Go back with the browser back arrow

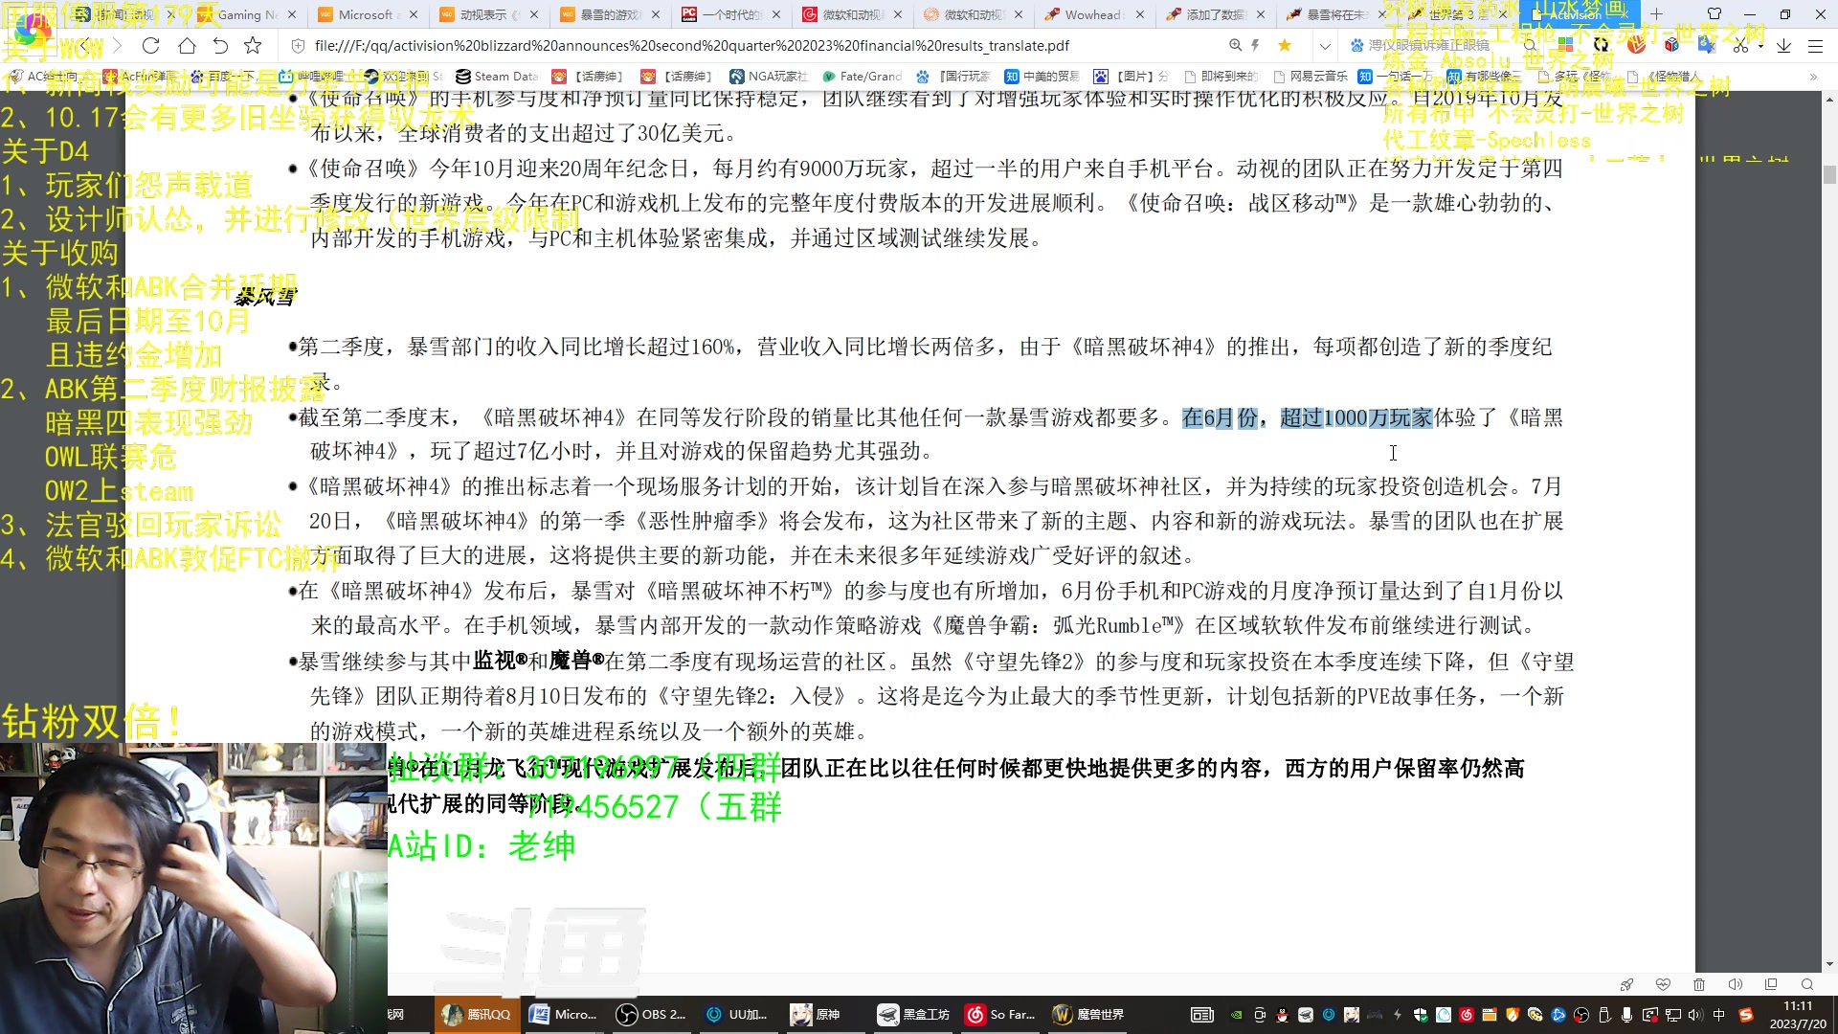pos(84,45)
